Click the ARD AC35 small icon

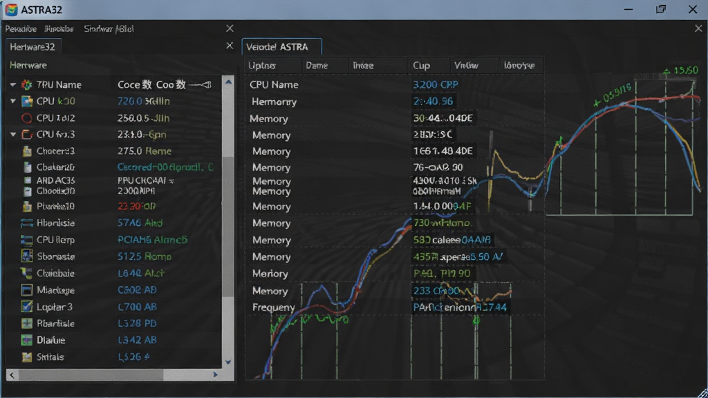(27, 180)
